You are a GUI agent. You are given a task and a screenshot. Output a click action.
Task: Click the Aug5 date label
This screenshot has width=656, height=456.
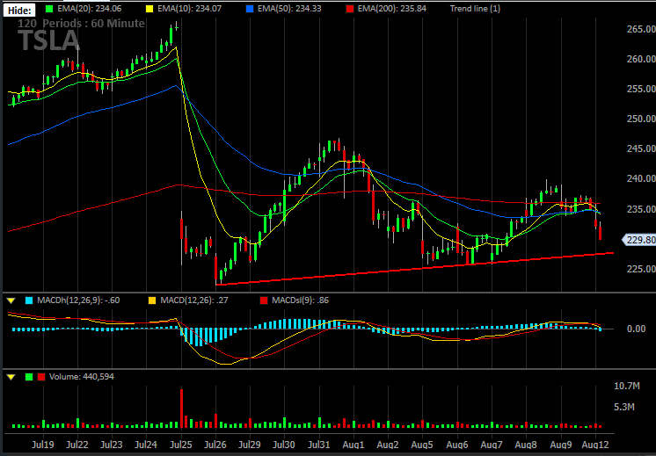[423, 445]
